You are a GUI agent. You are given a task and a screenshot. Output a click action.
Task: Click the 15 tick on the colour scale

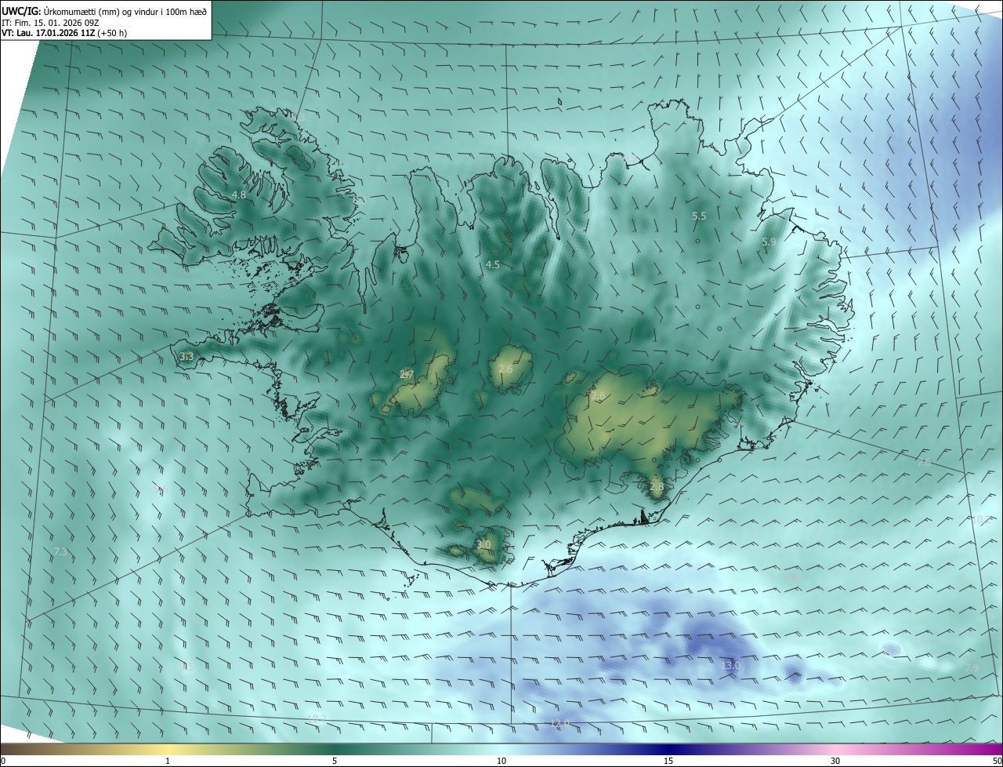coord(668,761)
